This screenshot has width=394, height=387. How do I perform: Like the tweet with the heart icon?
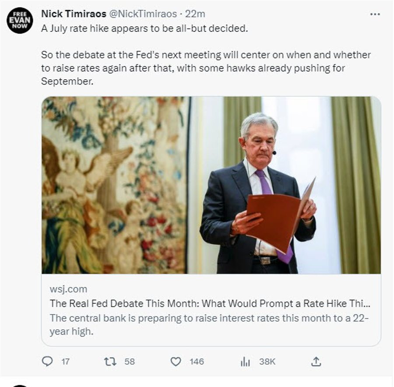point(176,361)
